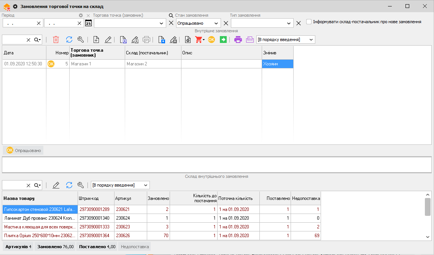Image resolution: width=434 pixels, height=255 pixels.
Task: Sort by the Назва товару column header
Action: (x=40, y=198)
